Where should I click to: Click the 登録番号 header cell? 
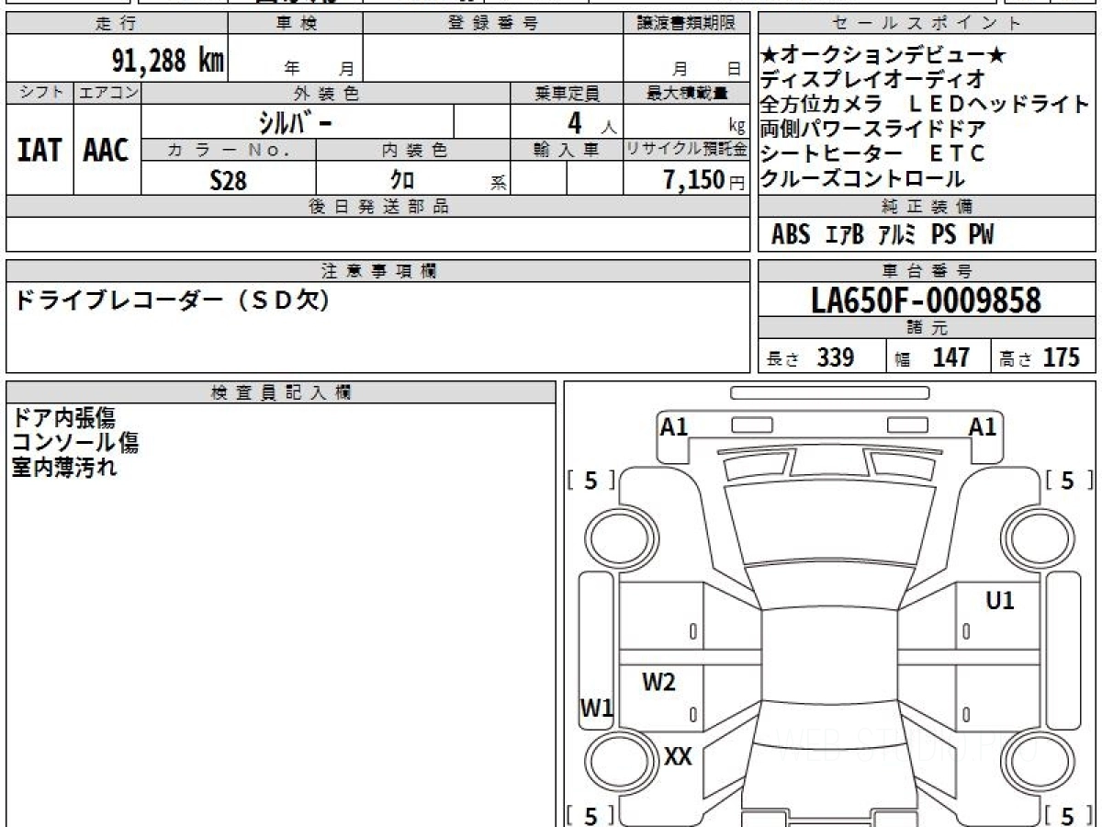pos(494,24)
